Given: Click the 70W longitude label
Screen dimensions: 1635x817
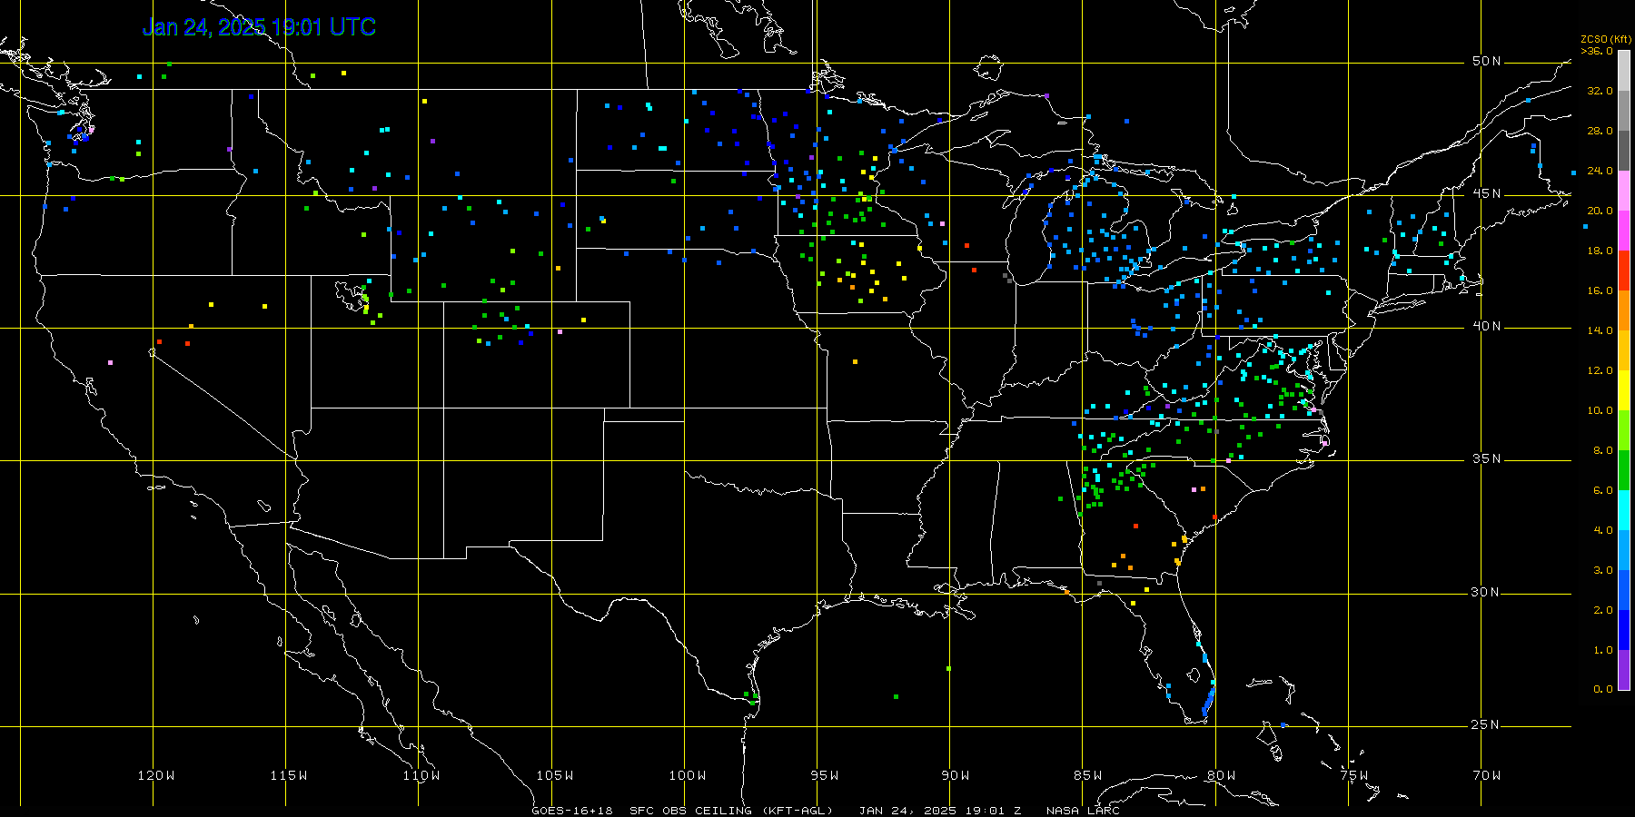Looking at the screenshot, I should point(1487,775).
